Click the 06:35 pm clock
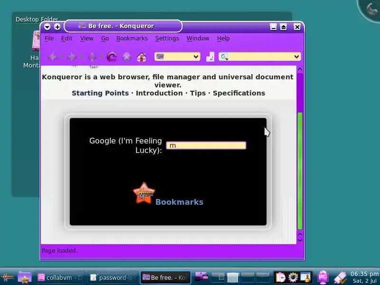The width and height of the screenshot is (380, 285). [364, 274]
